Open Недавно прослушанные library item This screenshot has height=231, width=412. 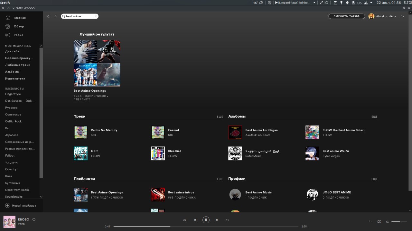pos(19,58)
